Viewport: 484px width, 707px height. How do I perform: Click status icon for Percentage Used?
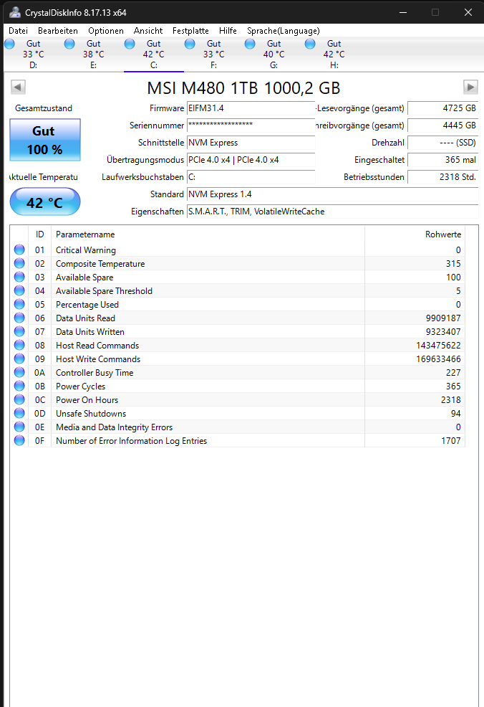19,304
